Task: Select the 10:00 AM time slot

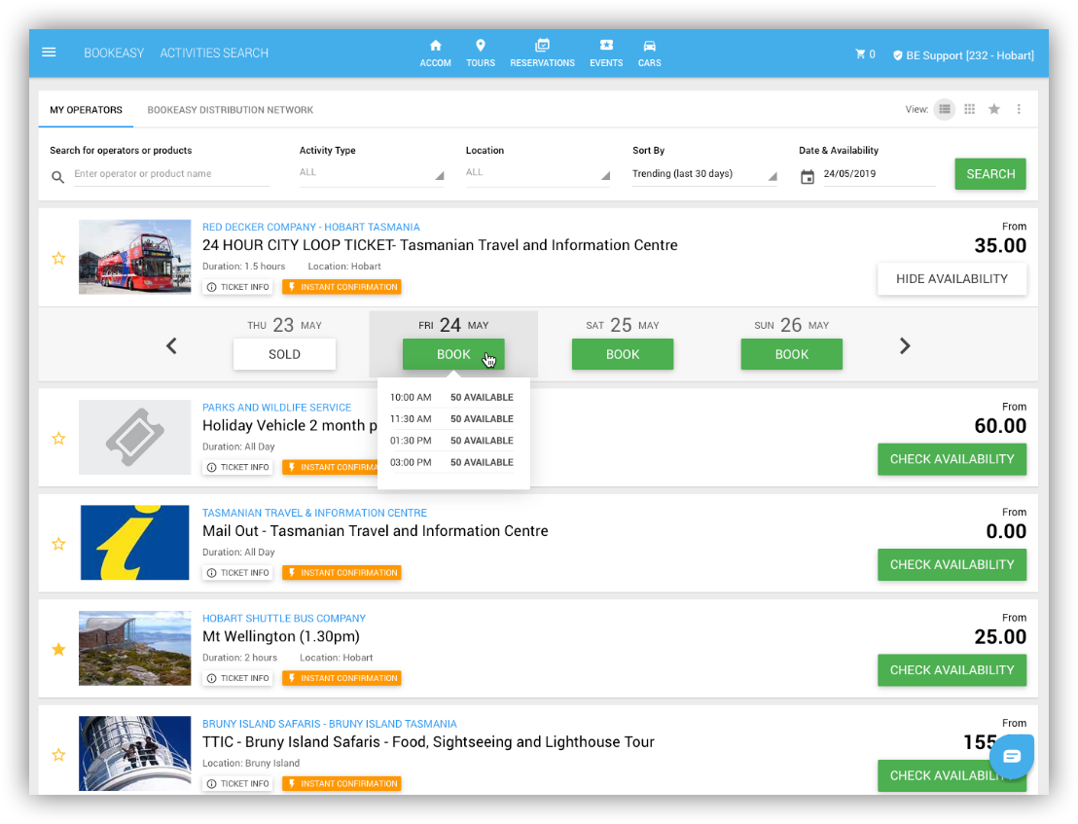Action: [x=452, y=397]
